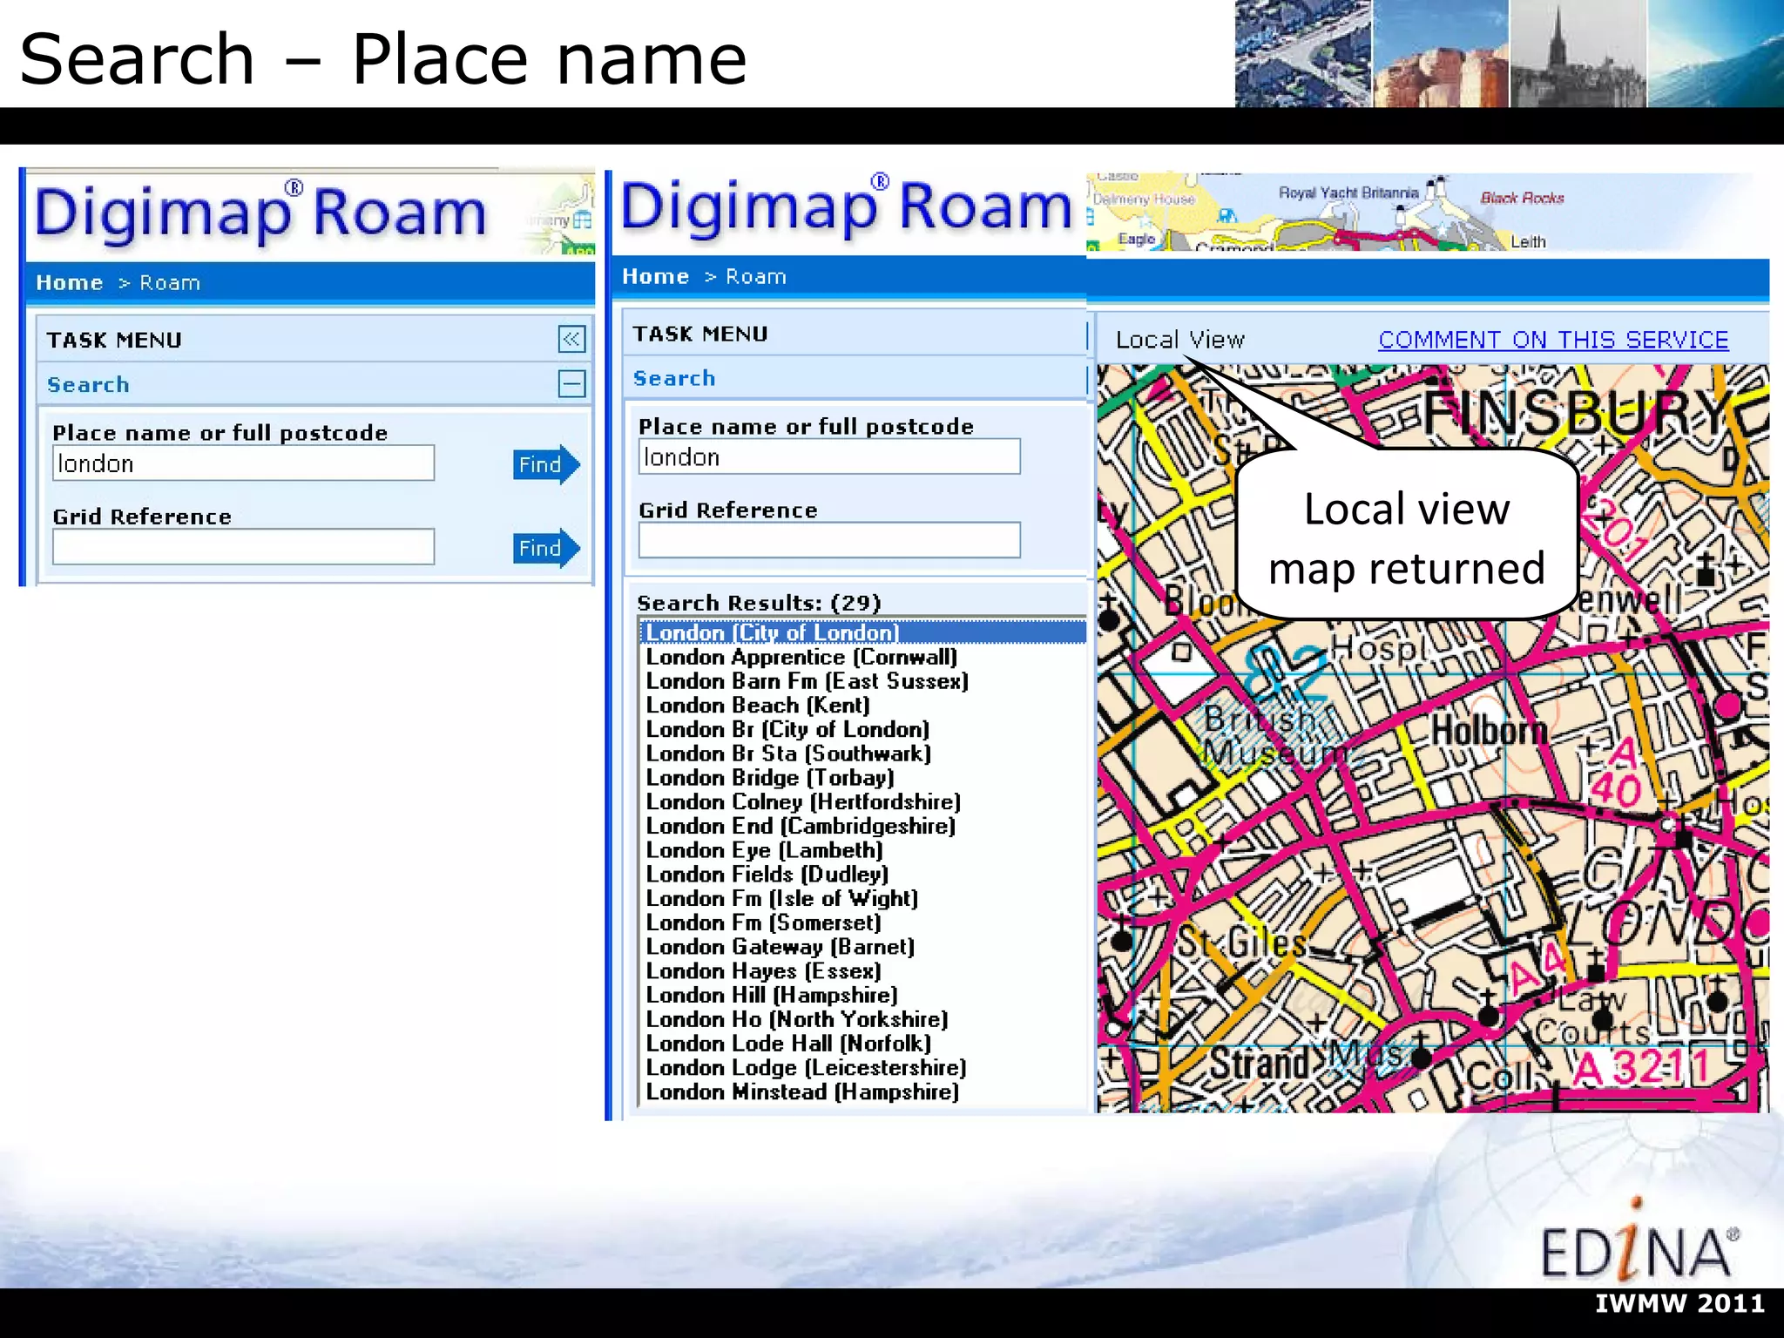The height and width of the screenshot is (1338, 1784).
Task: Click the aerial road photo thumbnail in header
Action: point(1303,53)
